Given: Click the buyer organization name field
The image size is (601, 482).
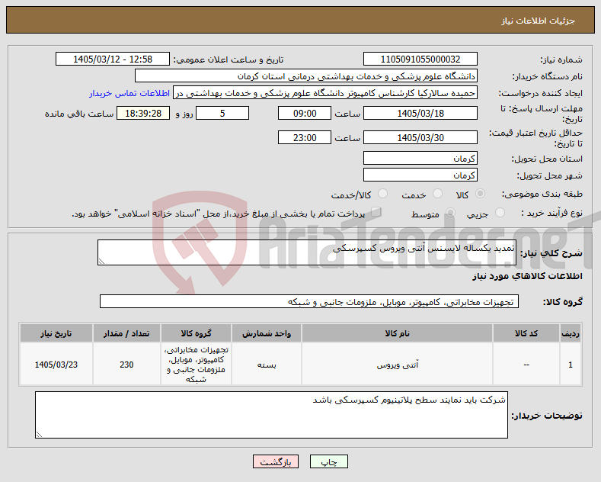Looking at the screenshot, I should coord(306,76).
